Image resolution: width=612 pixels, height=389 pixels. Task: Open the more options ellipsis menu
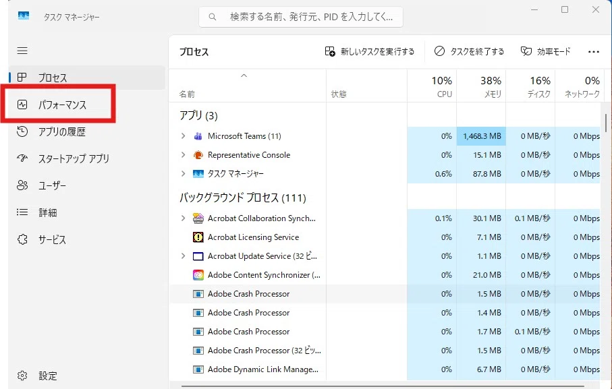(x=593, y=51)
